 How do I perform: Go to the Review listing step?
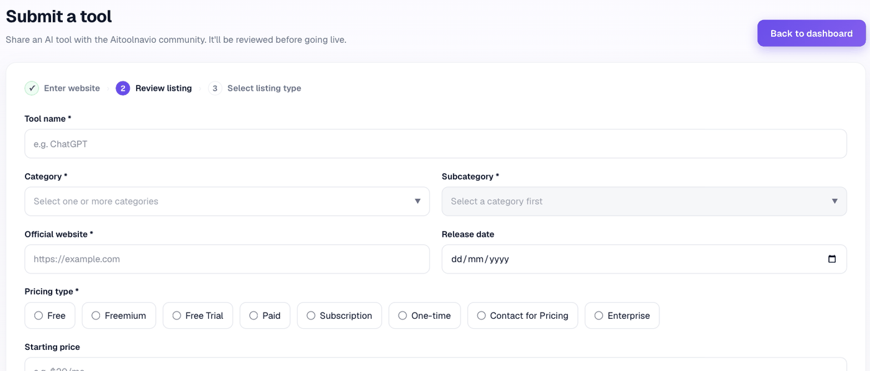coord(154,88)
